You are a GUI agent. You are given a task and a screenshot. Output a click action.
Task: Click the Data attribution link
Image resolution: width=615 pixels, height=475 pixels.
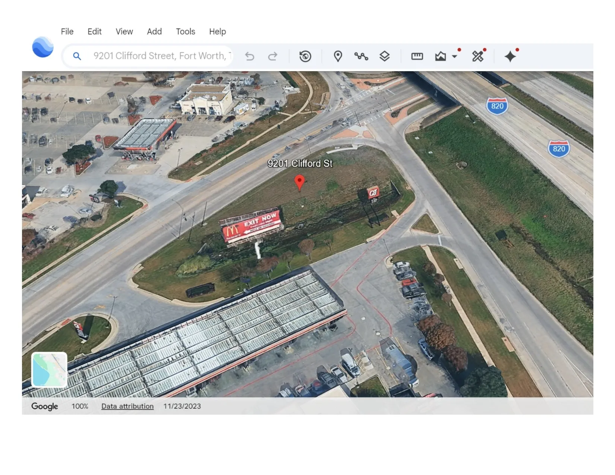pos(127,406)
